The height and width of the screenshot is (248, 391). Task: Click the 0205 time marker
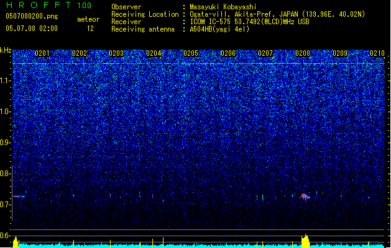coord(191,53)
